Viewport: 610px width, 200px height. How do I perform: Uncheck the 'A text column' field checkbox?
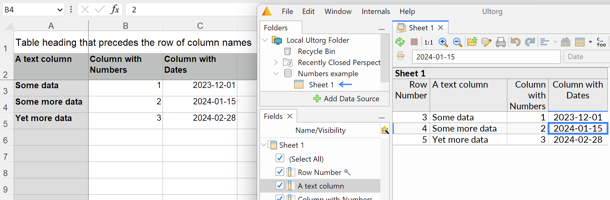tap(280, 185)
